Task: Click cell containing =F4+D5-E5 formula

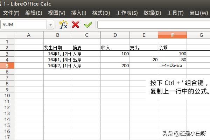Action: pyautogui.click(x=172, y=66)
